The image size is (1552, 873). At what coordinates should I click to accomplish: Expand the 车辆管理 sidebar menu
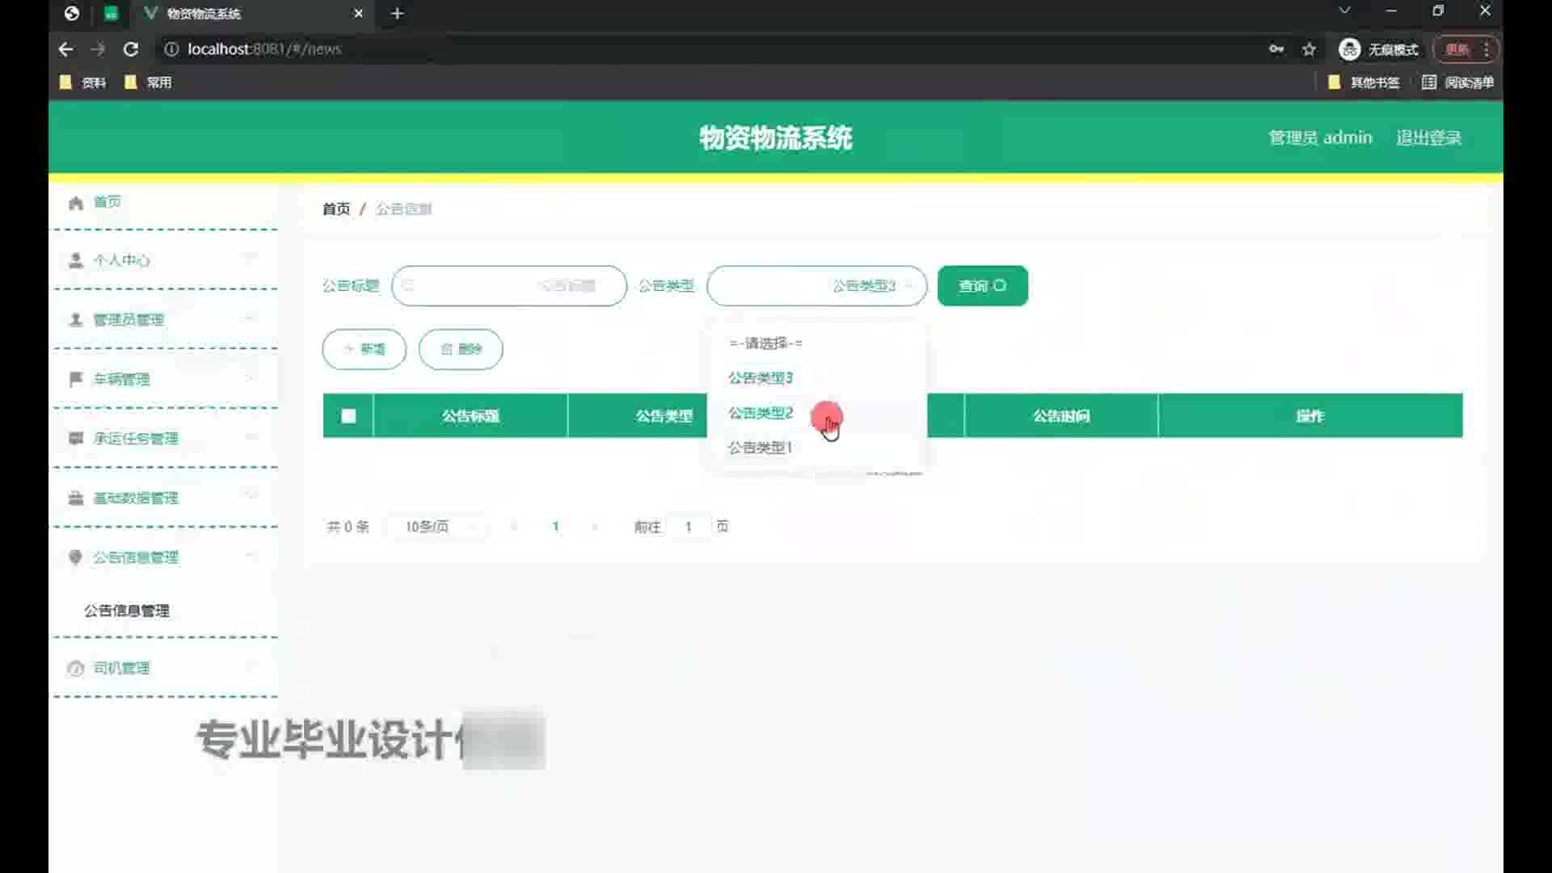(165, 379)
